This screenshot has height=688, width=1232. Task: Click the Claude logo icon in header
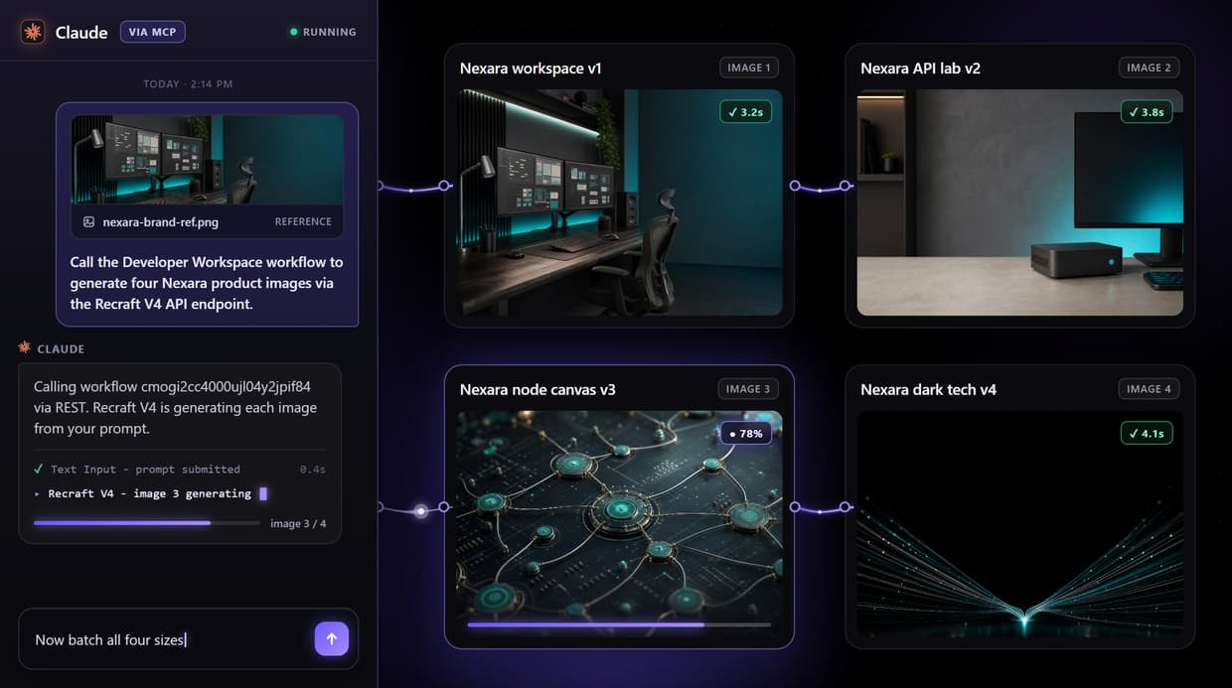(x=33, y=32)
